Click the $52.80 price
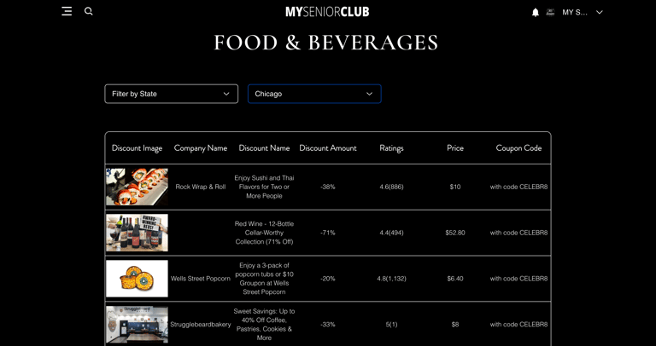656x346 pixels. pyautogui.click(x=455, y=233)
